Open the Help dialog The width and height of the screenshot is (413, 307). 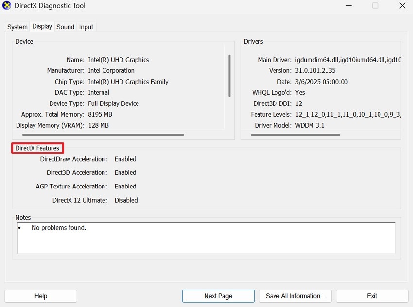pos(40,296)
